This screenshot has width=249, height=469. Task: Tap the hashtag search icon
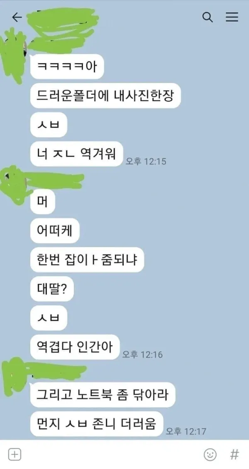(234, 454)
